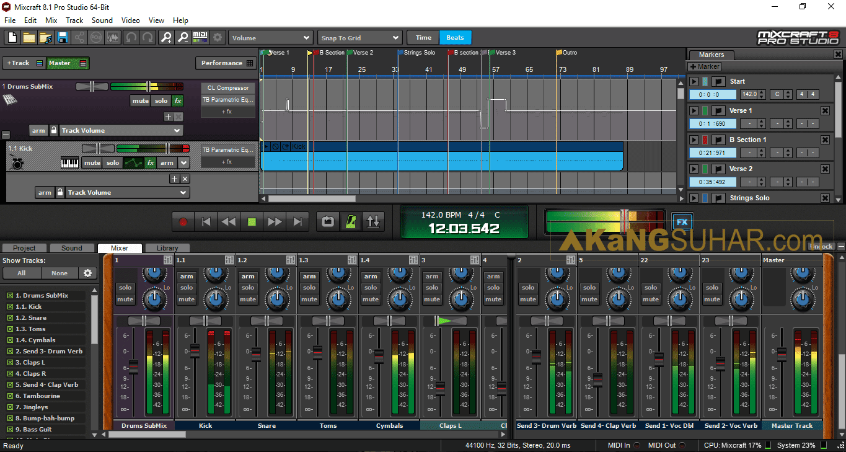Open the MIDI keyboard toolbar icon
The width and height of the screenshot is (846, 452).
[200, 38]
